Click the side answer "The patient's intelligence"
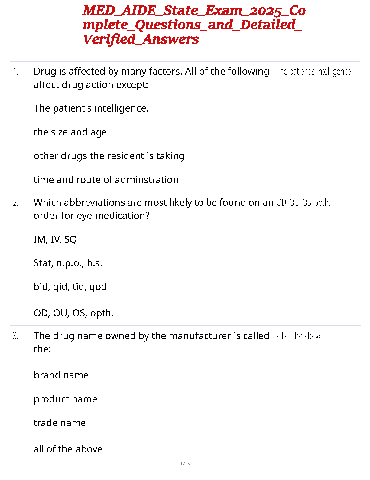Image resolution: width=370 pixels, height=480 pixels. (313, 72)
